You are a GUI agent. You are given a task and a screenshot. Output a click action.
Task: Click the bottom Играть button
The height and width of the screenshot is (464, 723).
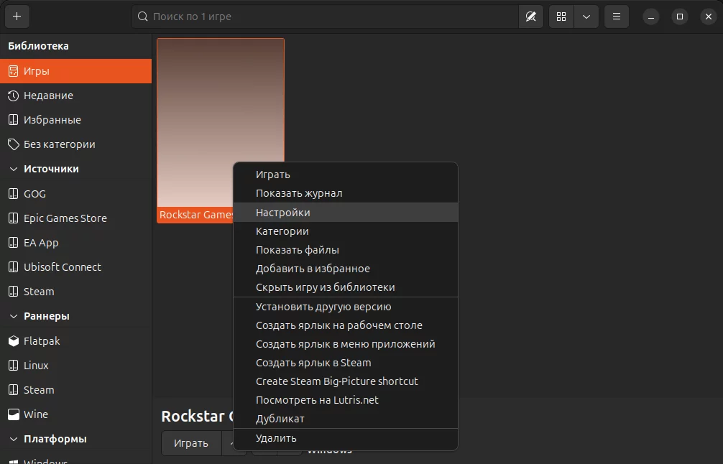point(191,443)
